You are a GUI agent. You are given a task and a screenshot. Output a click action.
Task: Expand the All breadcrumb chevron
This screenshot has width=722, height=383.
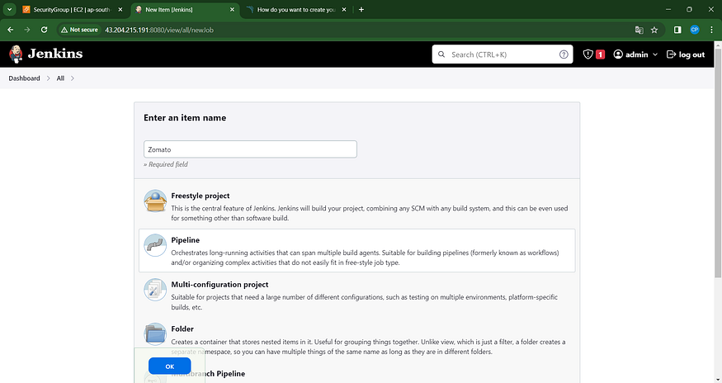pyautogui.click(x=73, y=78)
